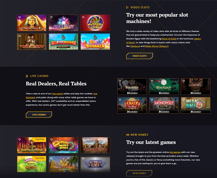
Task: Click heart icon on Gates of Troy tile
Action: (x=83, y=140)
